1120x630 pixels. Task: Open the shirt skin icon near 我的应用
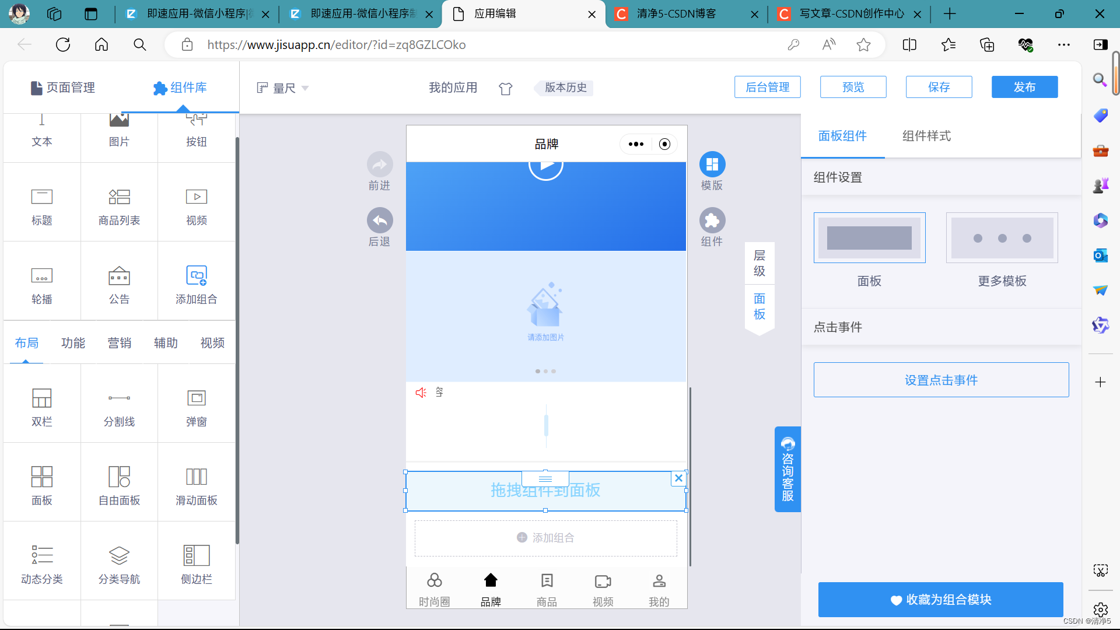(x=505, y=89)
